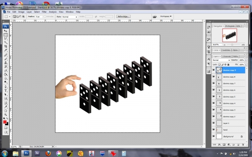Open the Filter menu

click(x=44, y=12)
